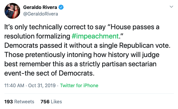Click the sentence about a single Republican vote
Image resolution: width=178 pixels, height=109 pixels.
tap(87, 46)
